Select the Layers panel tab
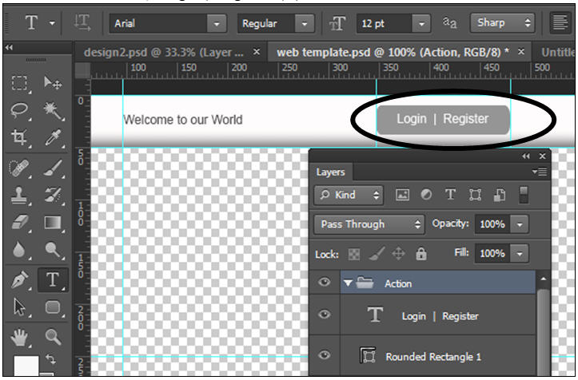578x380 pixels. click(x=330, y=172)
